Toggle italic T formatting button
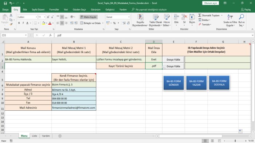Viewport: 255px width, 143px height. (x=23, y=23)
